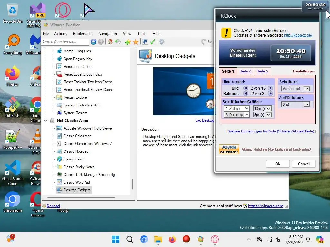Open the '1. Zeit' font color dropdown
Viewport: 330px width, 247px height.
237,109
